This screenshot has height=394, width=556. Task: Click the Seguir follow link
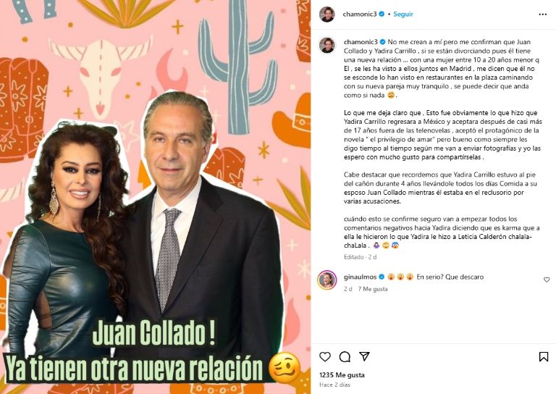(403, 14)
